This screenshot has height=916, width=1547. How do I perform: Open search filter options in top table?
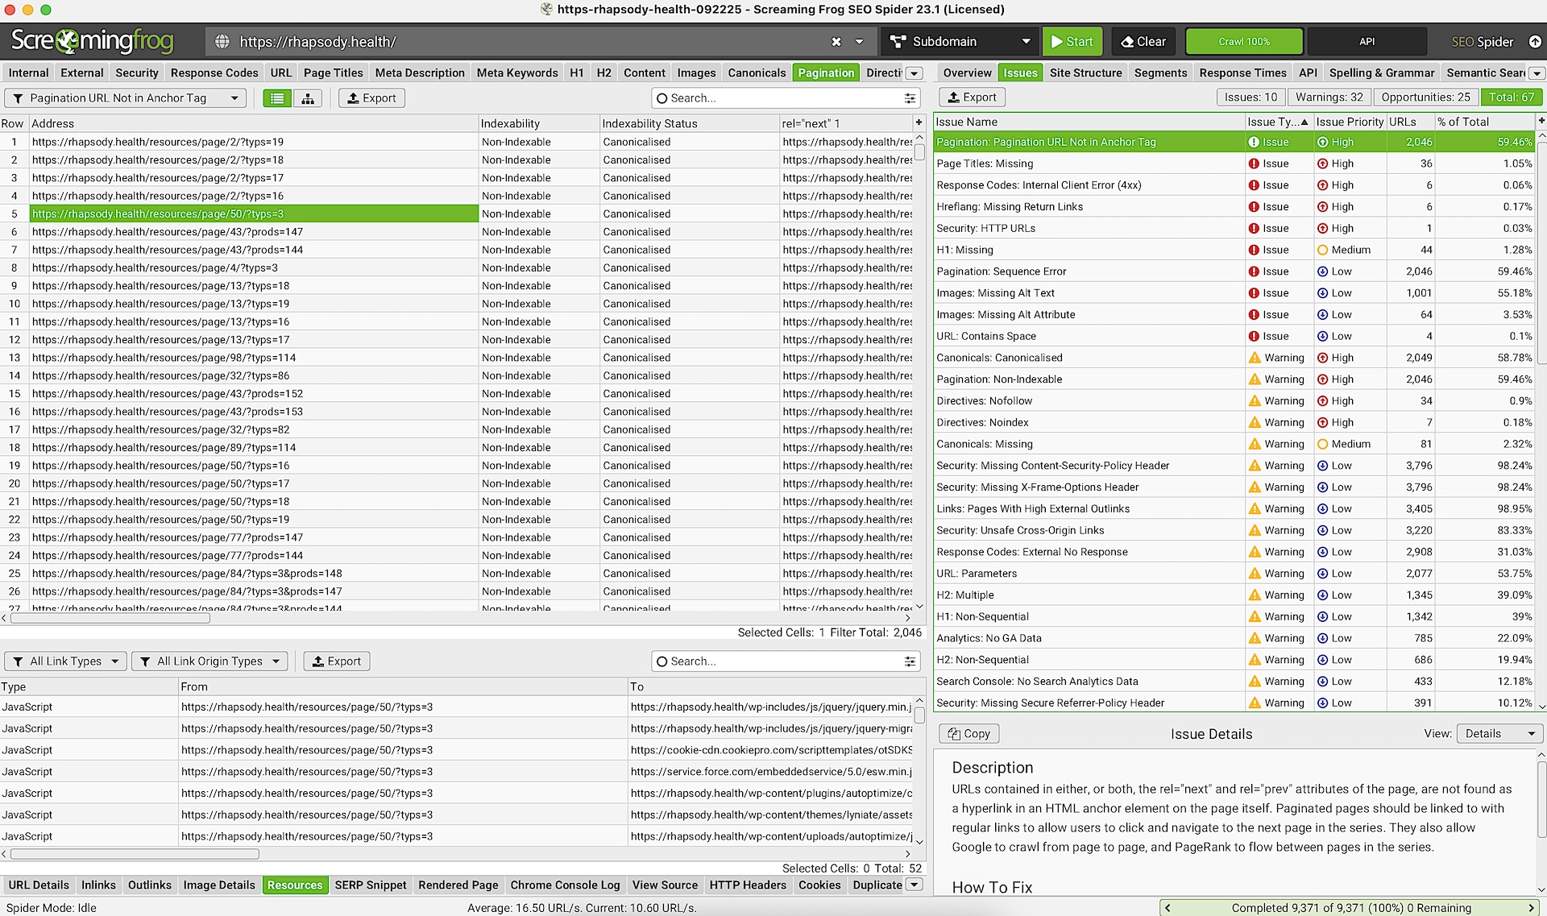pos(910,98)
